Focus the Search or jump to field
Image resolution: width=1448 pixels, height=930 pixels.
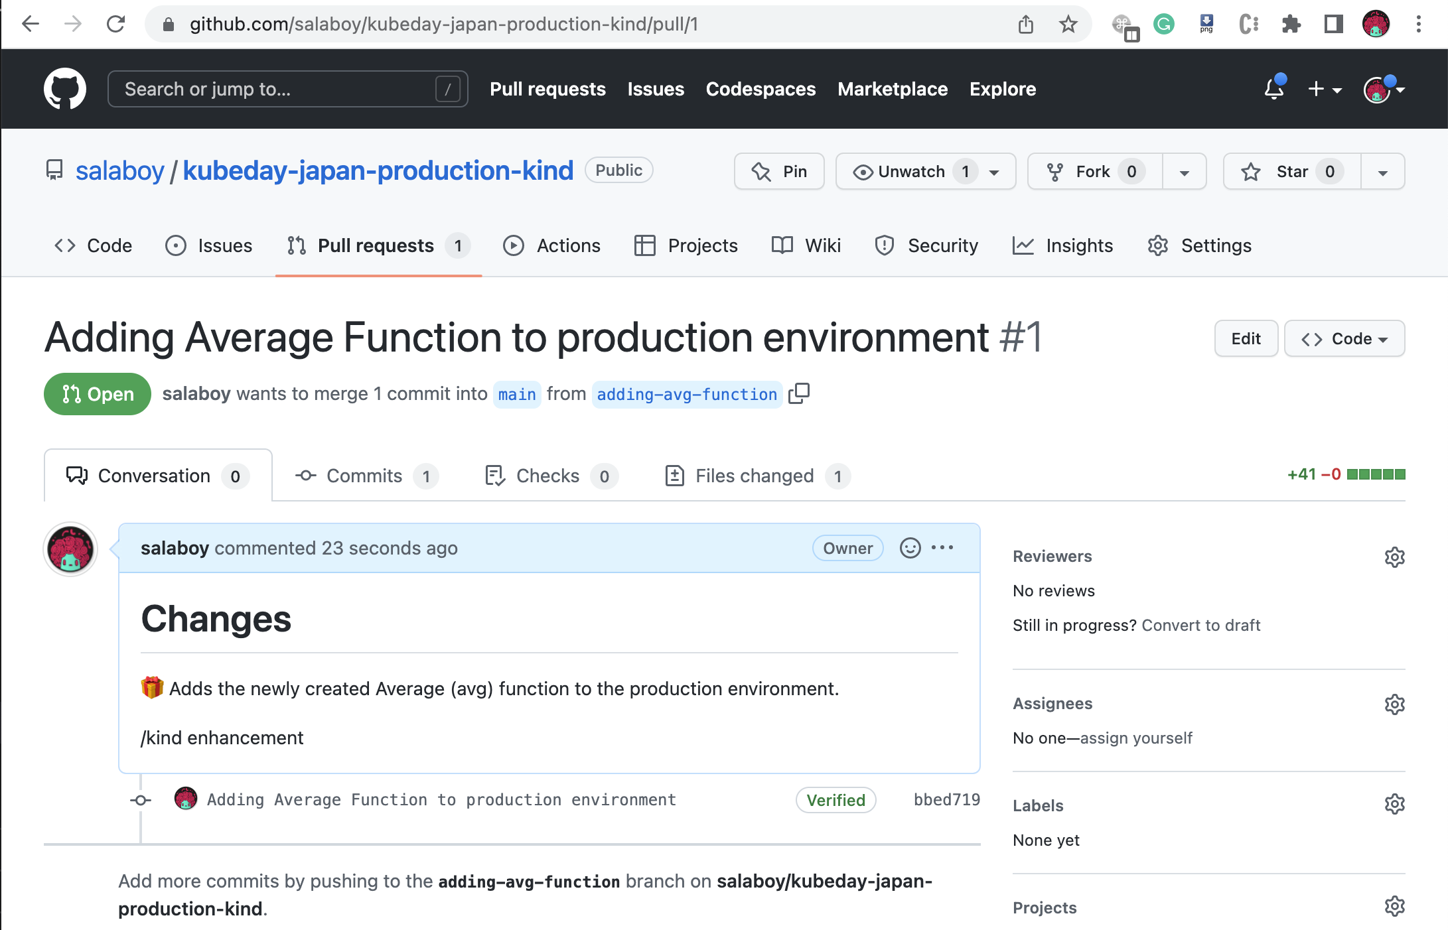click(279, 89)
